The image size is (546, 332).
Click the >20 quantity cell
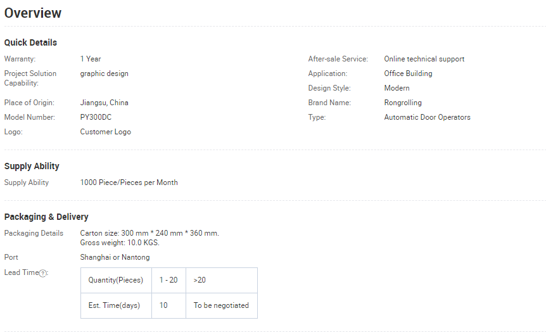(x=222, y=280)
